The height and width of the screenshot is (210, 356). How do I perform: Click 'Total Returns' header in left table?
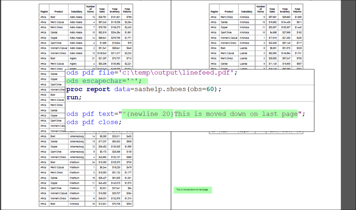coord(127,10)
